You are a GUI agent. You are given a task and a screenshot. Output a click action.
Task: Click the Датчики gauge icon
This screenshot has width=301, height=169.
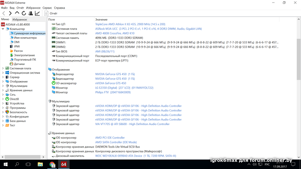point(11,64)
